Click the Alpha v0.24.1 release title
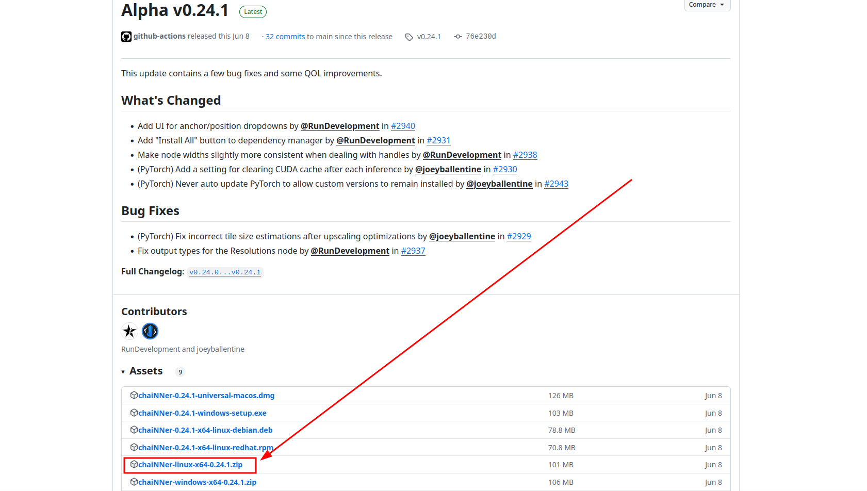The height and width of the screenshot is (491, 867). tap(175, 10)
